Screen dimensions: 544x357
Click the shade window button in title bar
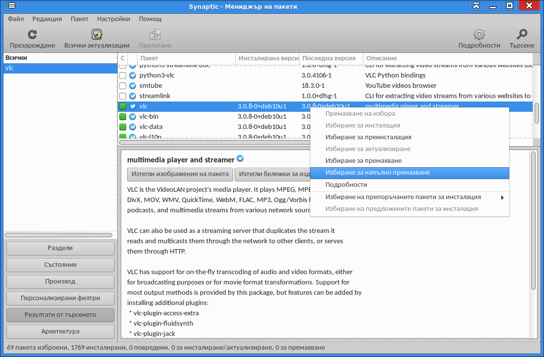[x=476, y=5]
